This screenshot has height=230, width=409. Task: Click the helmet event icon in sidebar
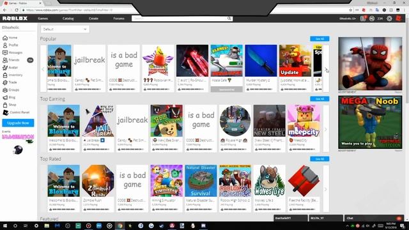click(18, 150)
